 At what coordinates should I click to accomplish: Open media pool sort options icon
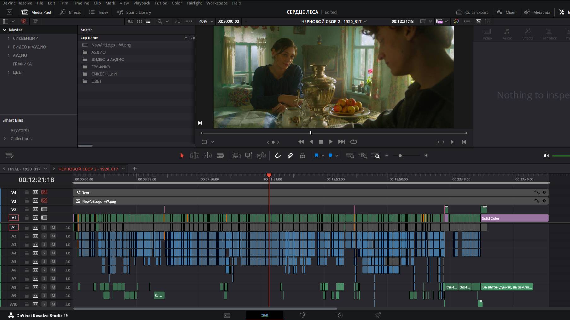point(177,21)
